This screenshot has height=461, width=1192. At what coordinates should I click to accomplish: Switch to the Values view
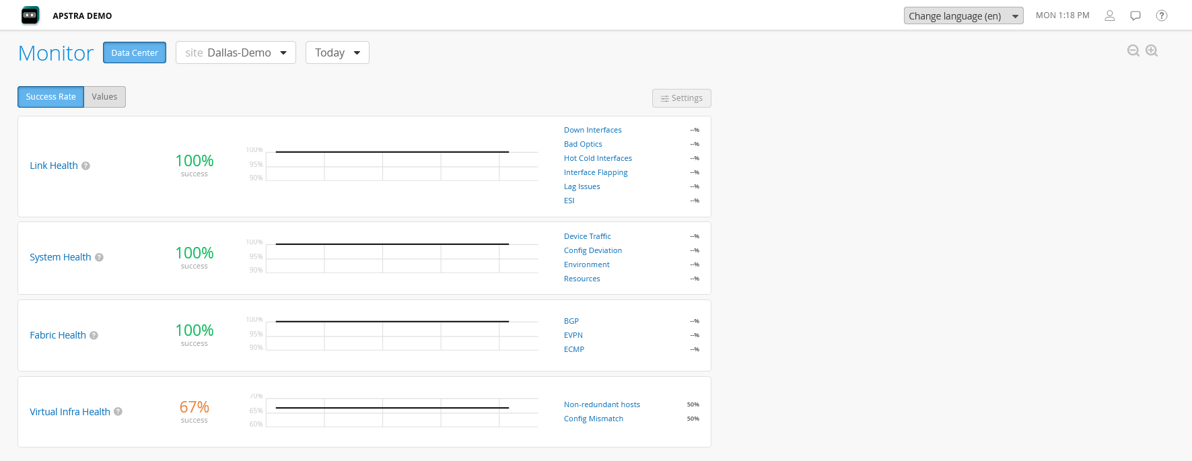[104, 97]
